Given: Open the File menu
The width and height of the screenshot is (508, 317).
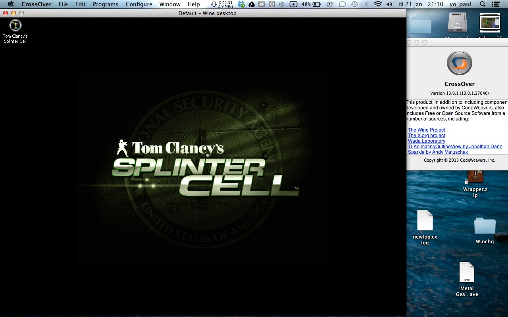Looking at the screenshot, I should [63, 4].
